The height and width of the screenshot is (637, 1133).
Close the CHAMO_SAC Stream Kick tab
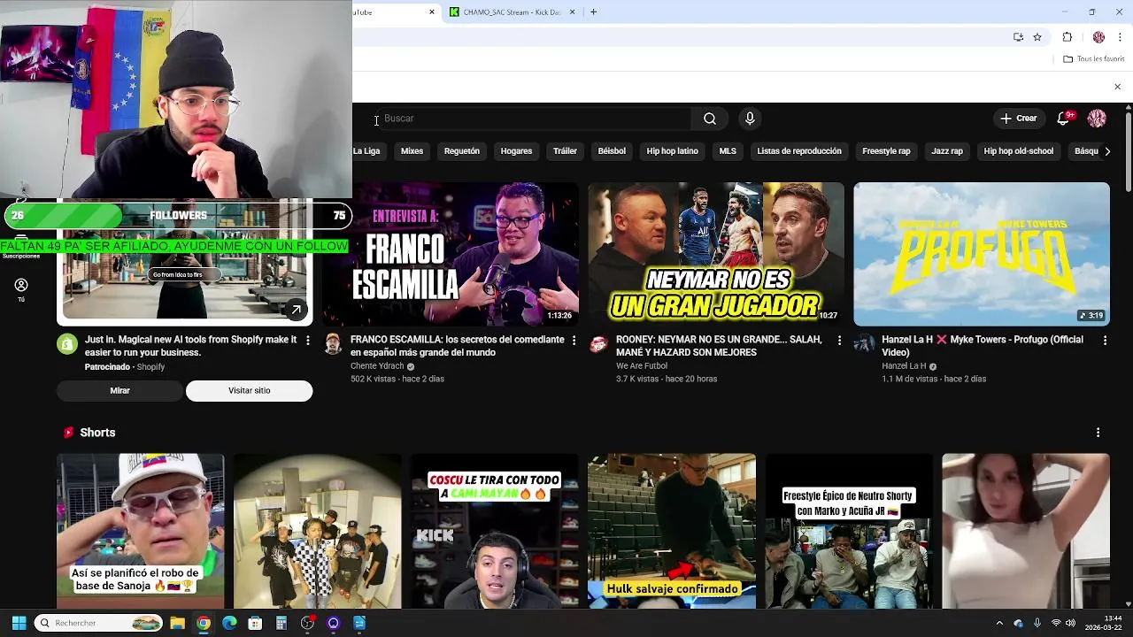pos(572,12)
